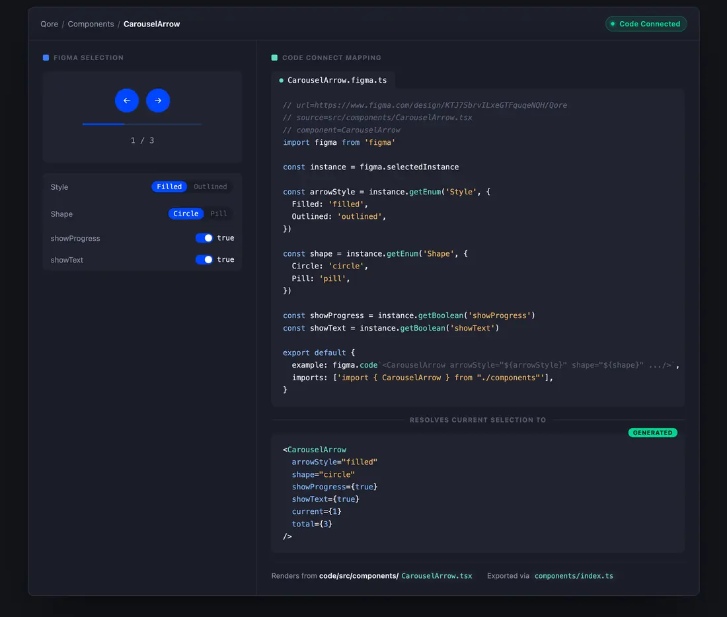Choose the Circle shape option

point(186,214)
